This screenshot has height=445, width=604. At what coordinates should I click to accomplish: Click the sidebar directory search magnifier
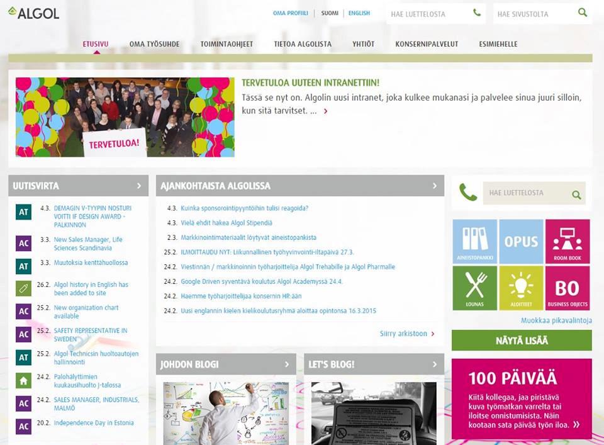coord(576,194)
